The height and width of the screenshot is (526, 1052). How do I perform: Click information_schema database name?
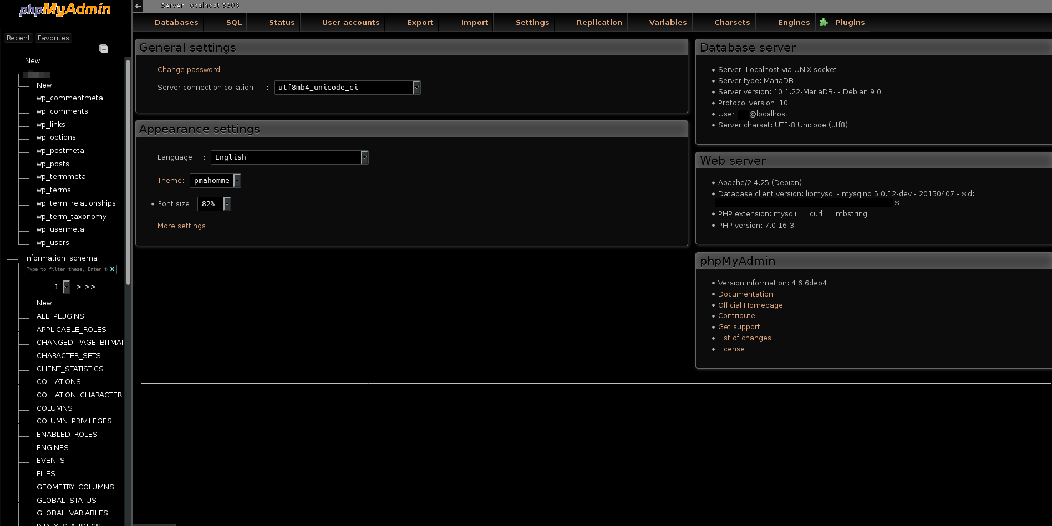pyautogui.click(x=61, y=258)
